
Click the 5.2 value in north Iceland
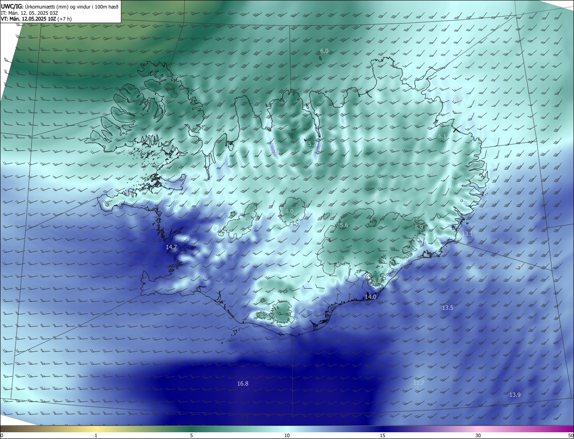coord(312,144)
